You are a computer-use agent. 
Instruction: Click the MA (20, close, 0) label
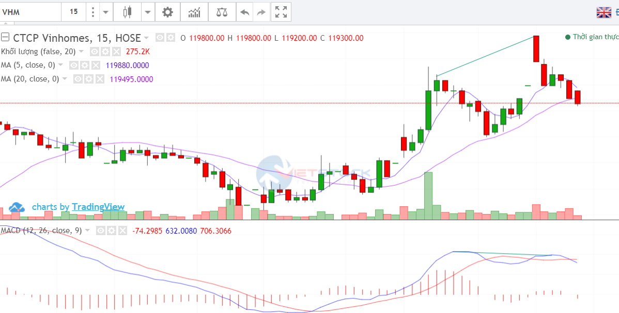tap(30, 79)
